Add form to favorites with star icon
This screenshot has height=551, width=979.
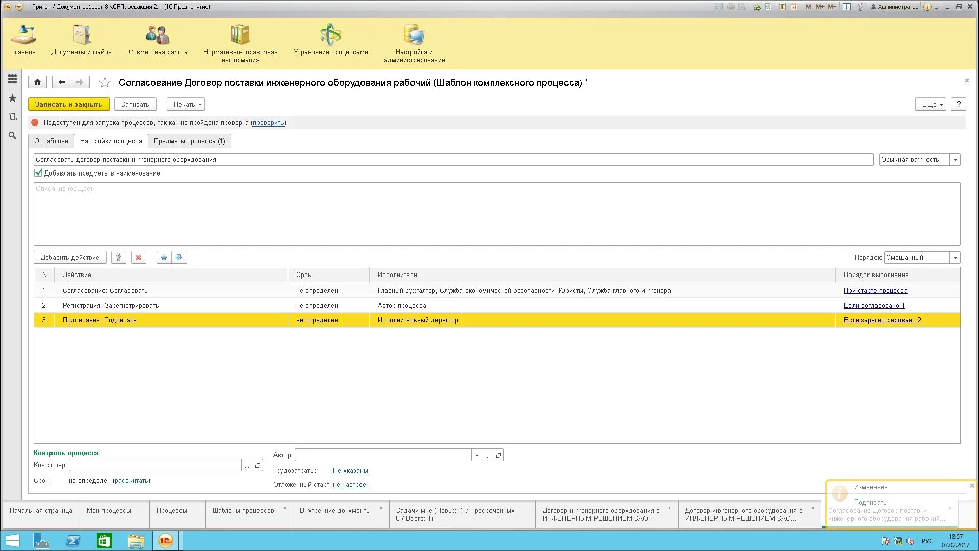(x=105, y=82)
